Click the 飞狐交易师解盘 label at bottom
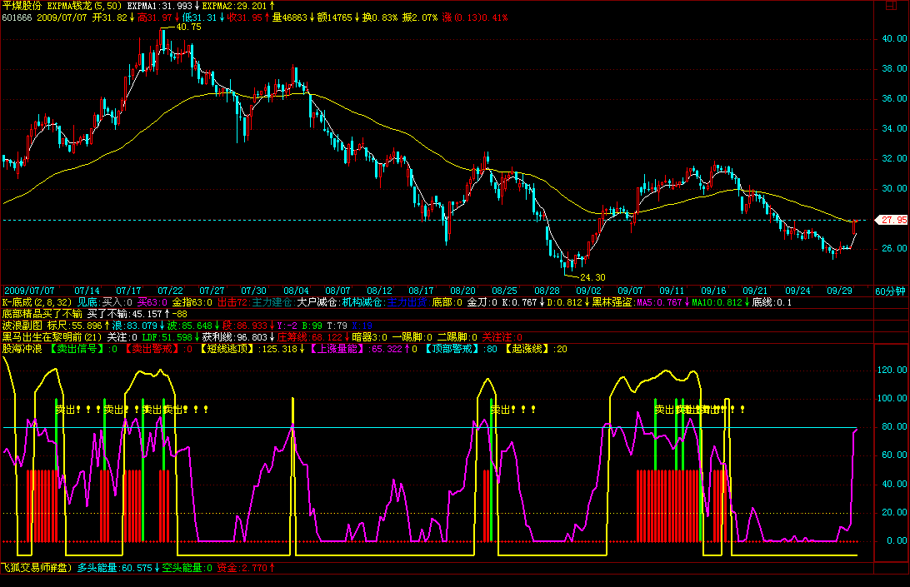910x587 pixels. tap(37, 568)
